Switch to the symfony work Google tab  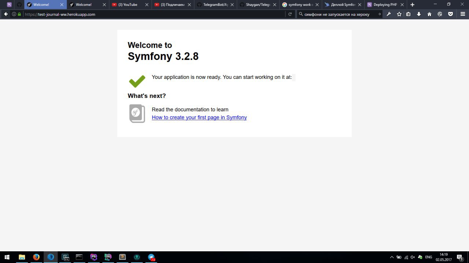[x=300, y=5]
